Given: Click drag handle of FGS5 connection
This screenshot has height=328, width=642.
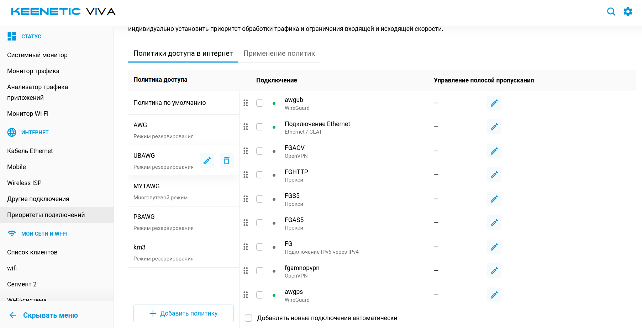Looking at the screenshot, I should pos(246,199).
